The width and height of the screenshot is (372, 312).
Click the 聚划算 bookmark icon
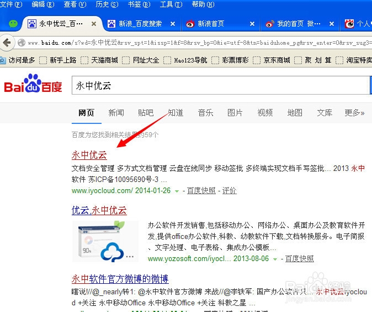pos(298,60)
